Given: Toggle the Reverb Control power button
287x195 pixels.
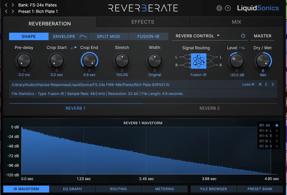Looking at the screenshot, I should click(x=243, y=36).
